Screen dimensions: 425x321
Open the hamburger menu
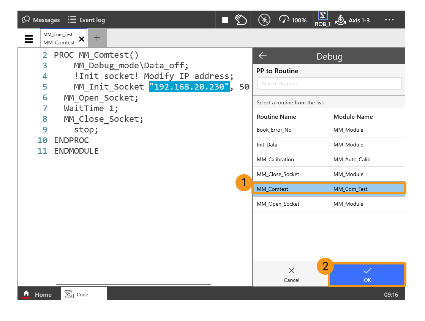click(x=29, y=39)
